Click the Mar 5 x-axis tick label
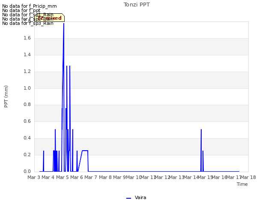Viewport: 274px width, 206px height. 63,177
